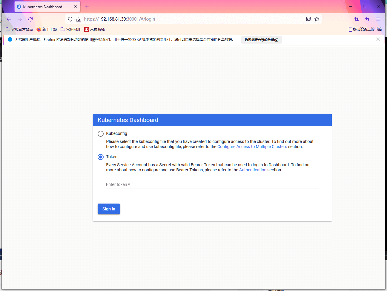This screenshot has width=387, height=291.
Task: Click the undo arrow toolbar icon
Action: [x=367, y=19]
